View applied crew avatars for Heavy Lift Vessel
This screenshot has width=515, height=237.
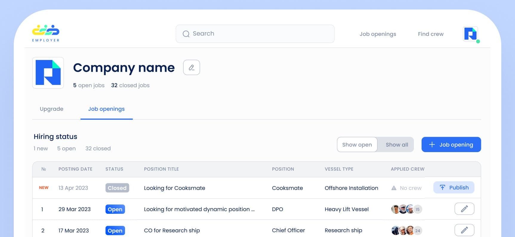tap(406, 209)
